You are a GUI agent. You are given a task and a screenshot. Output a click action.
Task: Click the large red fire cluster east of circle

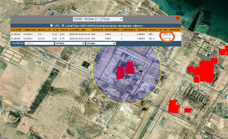pyautogui.click(x=205, y=69)
